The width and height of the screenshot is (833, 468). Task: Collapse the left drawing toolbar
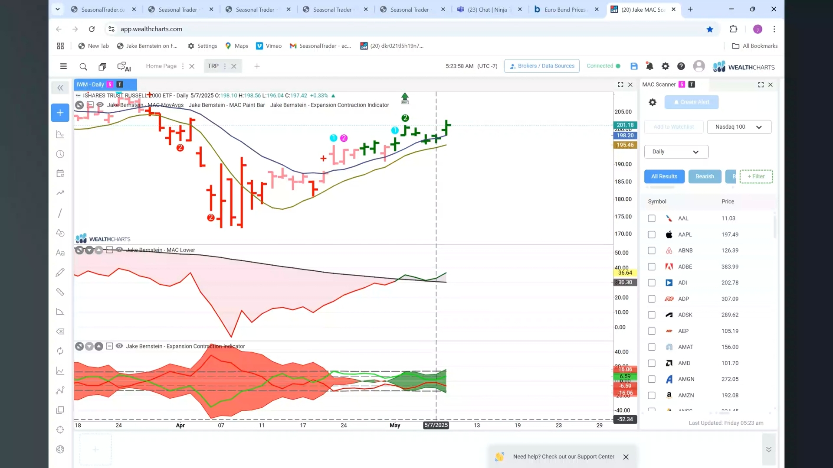(x=60, y=88)
